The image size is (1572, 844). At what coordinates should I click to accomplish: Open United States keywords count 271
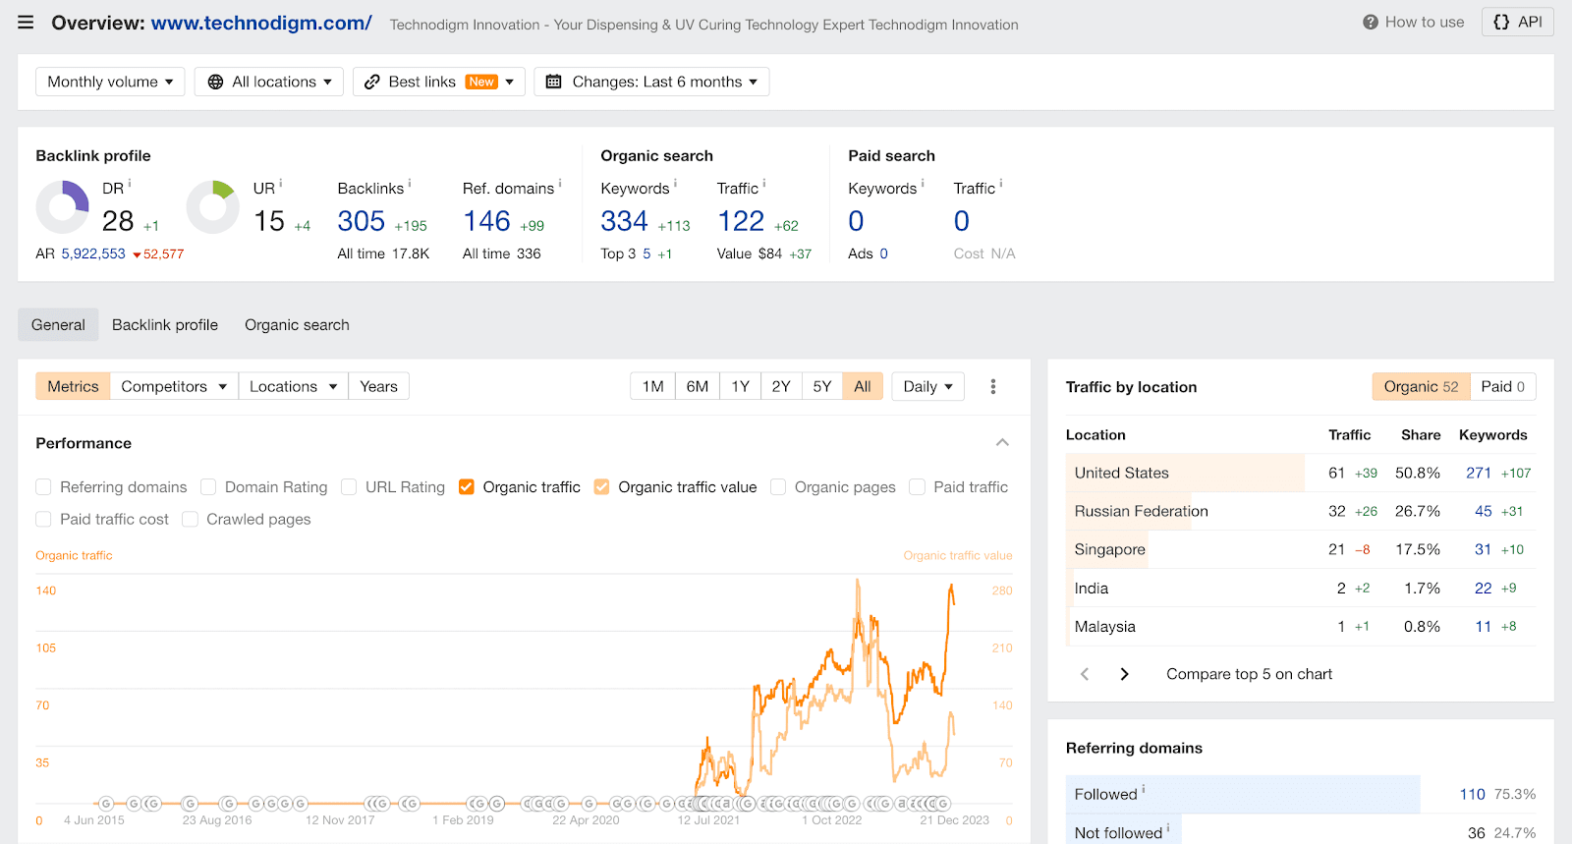[x=1479, y=473]
